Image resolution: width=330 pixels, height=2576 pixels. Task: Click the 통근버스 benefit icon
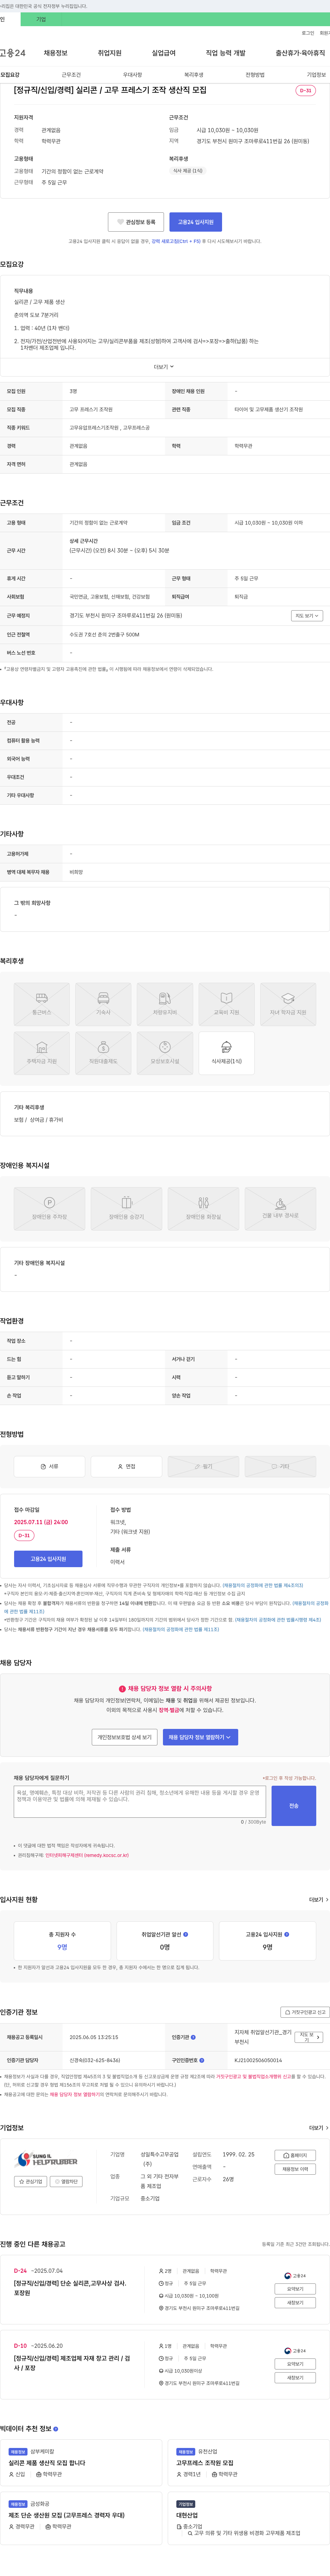[42, 1004]
